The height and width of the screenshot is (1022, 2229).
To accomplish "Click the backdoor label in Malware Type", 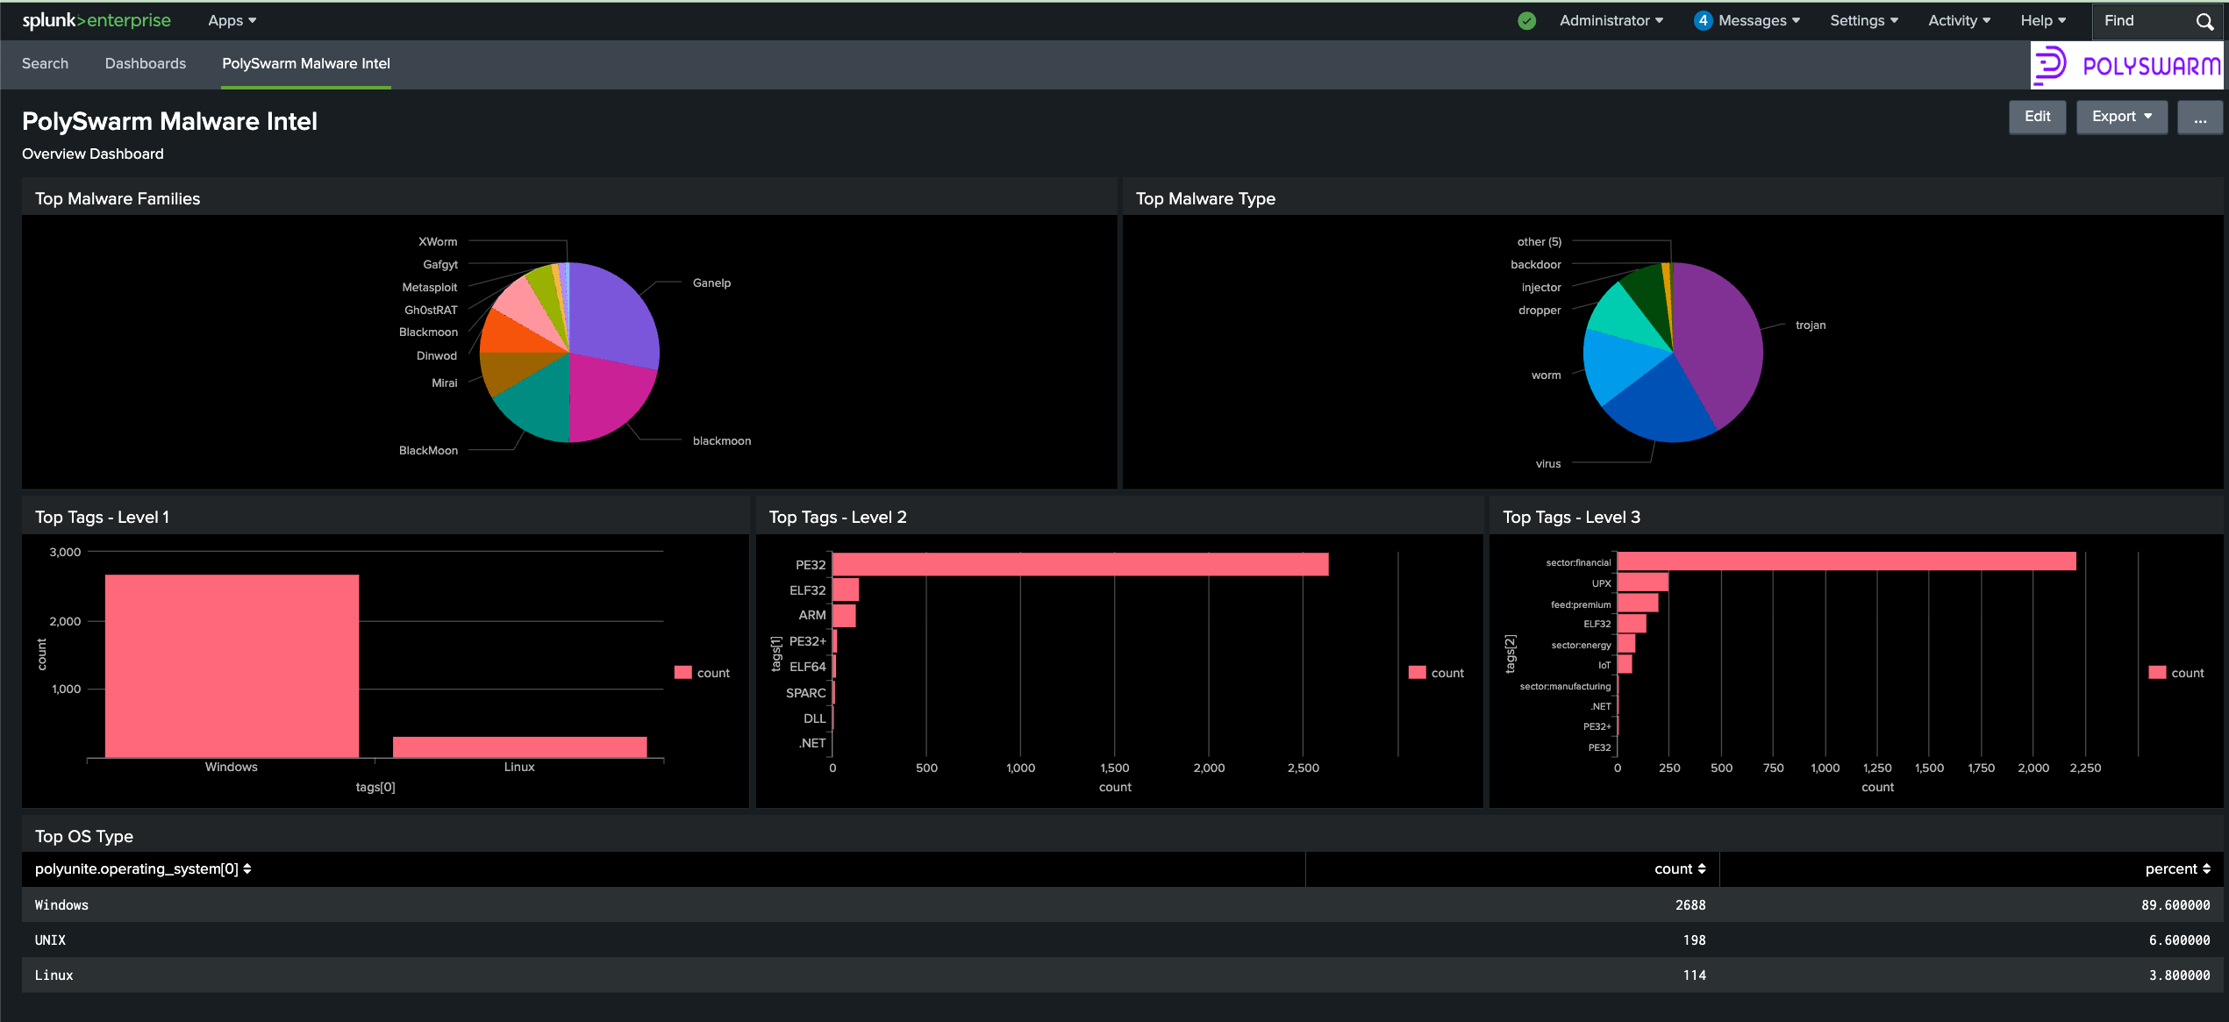I will (x=1536, y=264).
